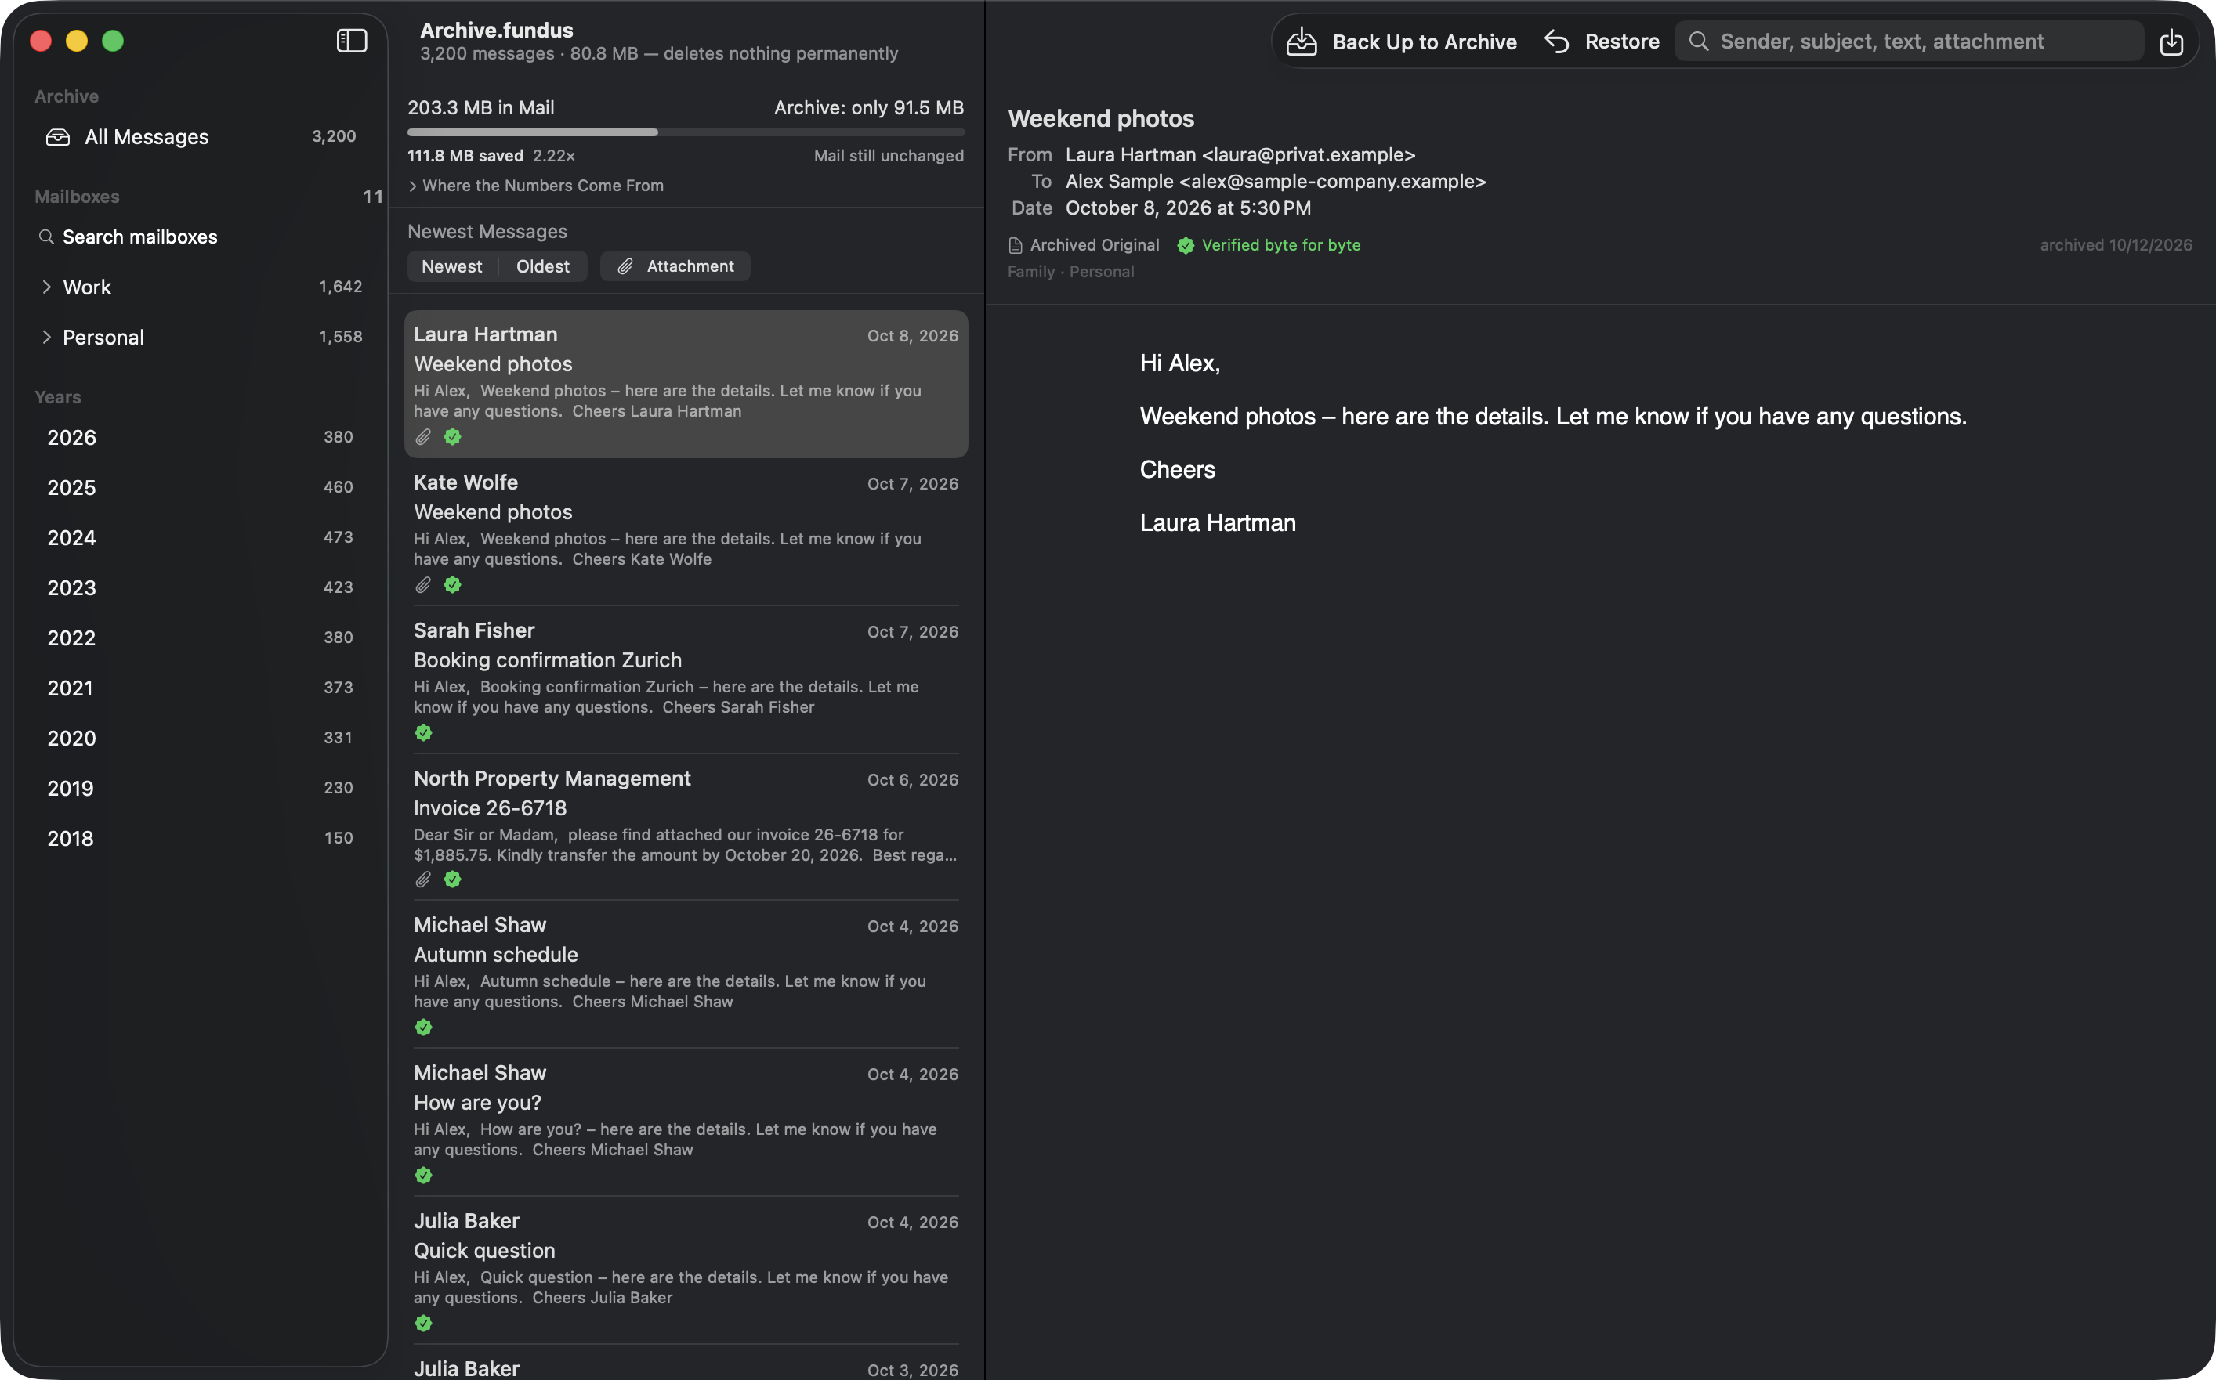Open the Quick question message
This screenshot has width=2216, height=1380.
[686, 1270]
